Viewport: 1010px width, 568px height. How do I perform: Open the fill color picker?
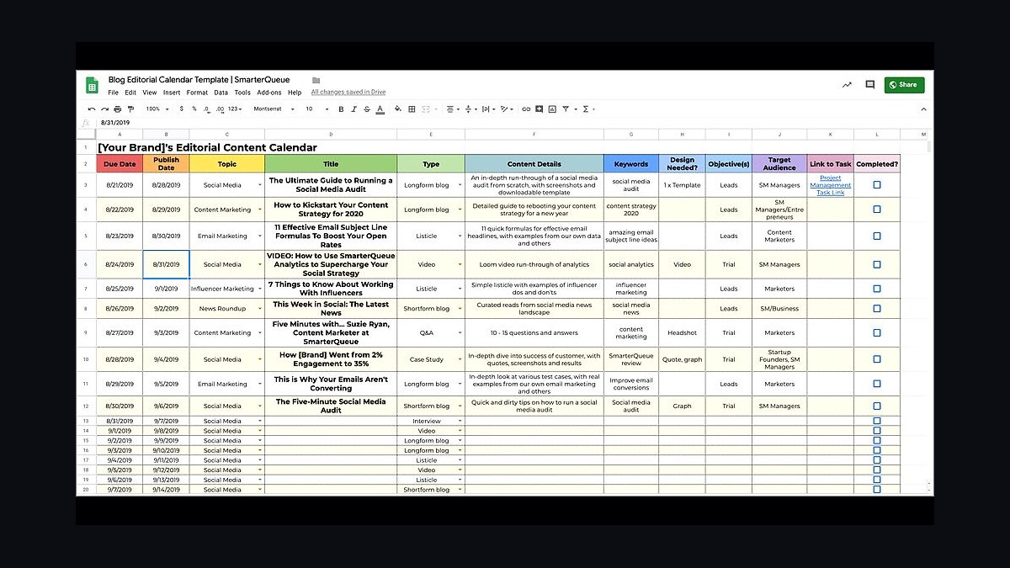tap(397, 109)
